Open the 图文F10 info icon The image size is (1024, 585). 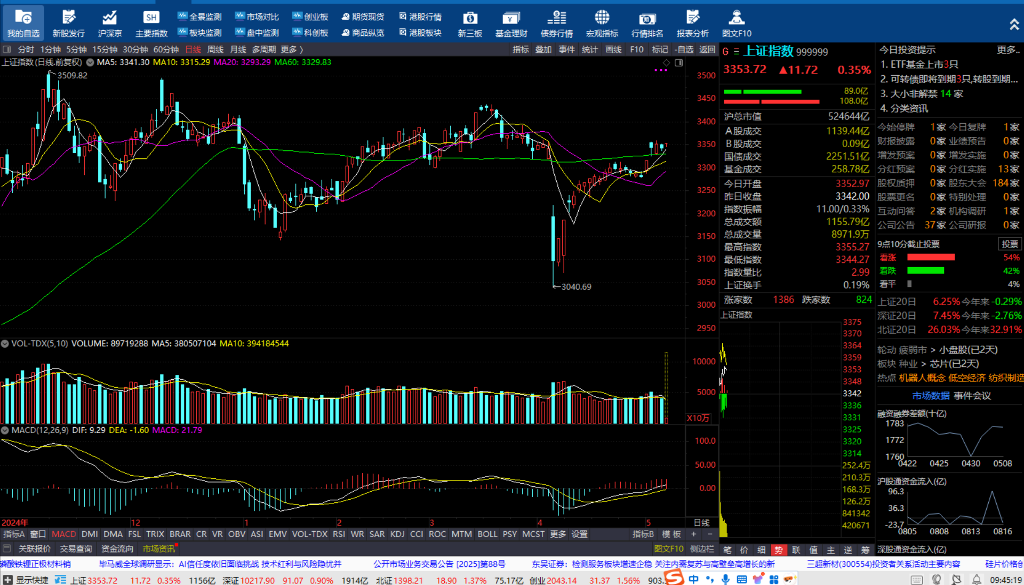pos(737,23)
